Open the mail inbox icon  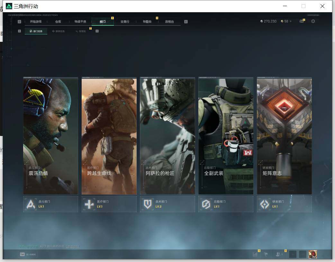click(x=302, y=21)
